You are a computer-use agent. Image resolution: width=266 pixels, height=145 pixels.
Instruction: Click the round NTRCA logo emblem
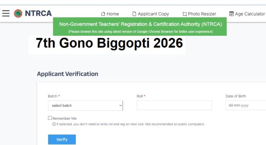[x=18, y=13]
